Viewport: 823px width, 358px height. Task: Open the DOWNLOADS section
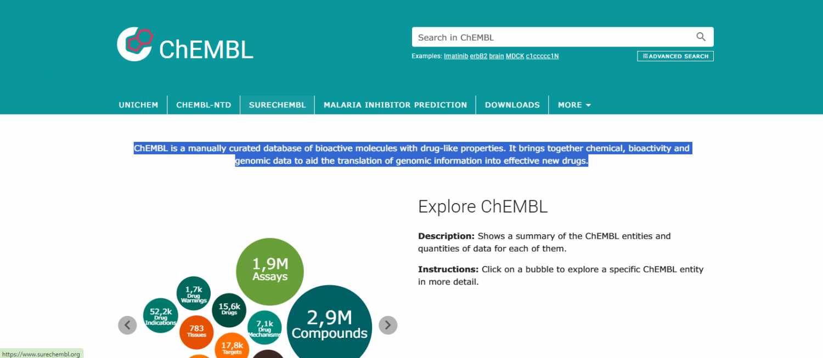[512, 105]
